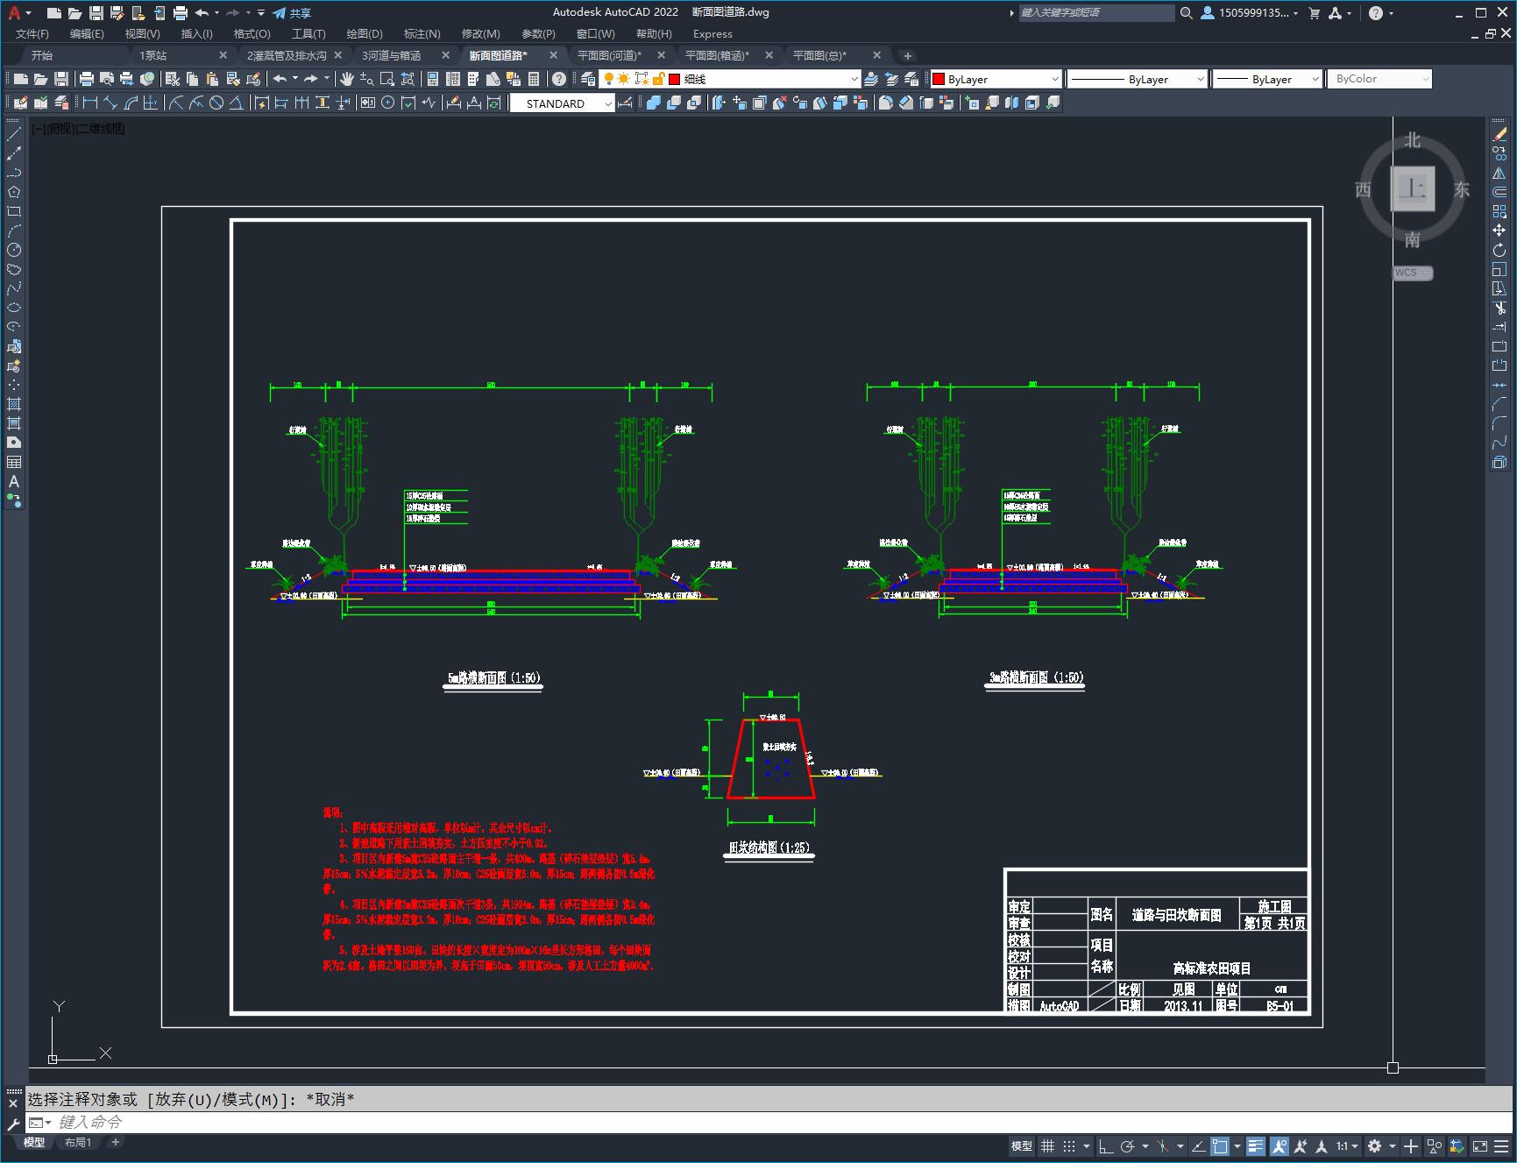This screenshot has height=1163, width=1517.
Task: Select the Rectangle draw tool
Action: 14,211
